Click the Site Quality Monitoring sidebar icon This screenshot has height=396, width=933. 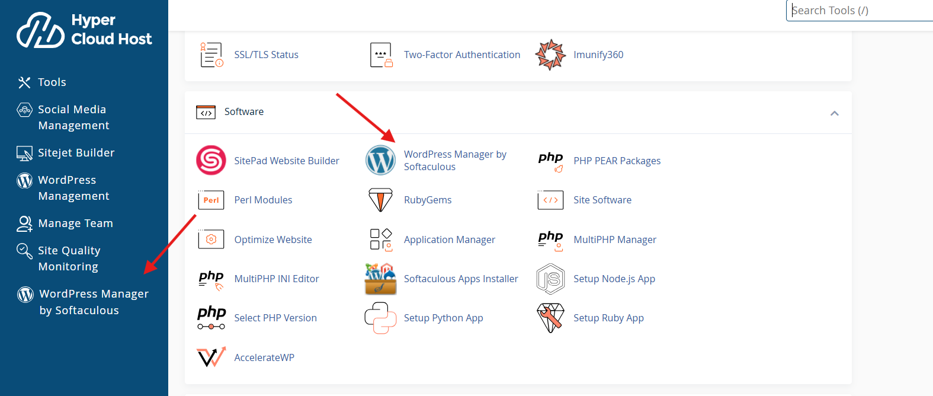[x=24, y=251]
